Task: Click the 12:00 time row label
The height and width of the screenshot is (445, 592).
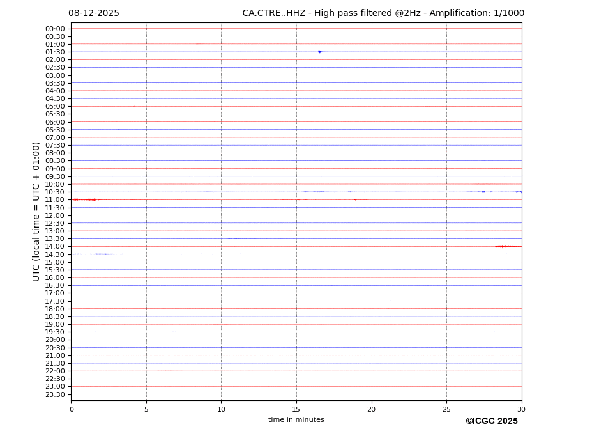Action: (x=55, y=215)
